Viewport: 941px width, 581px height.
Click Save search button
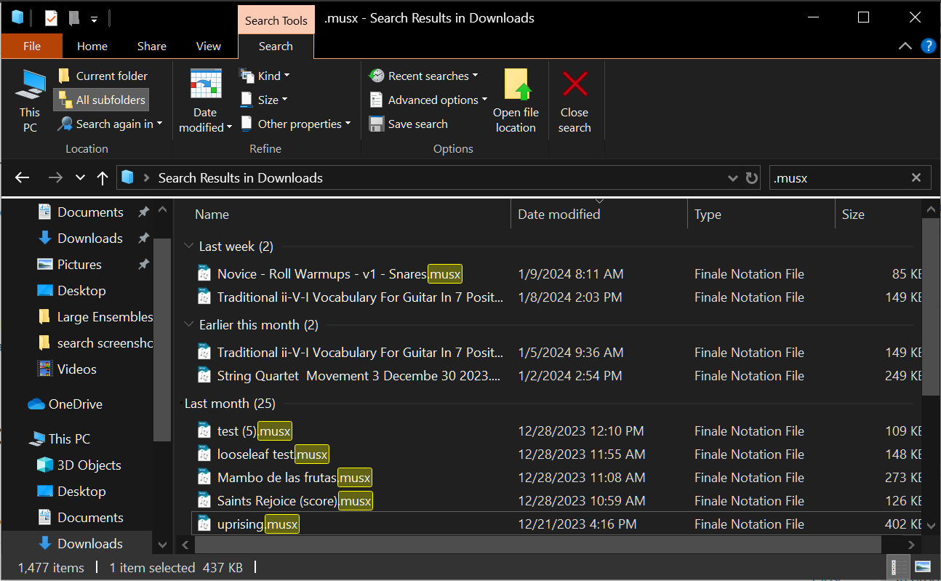(409, 124)
